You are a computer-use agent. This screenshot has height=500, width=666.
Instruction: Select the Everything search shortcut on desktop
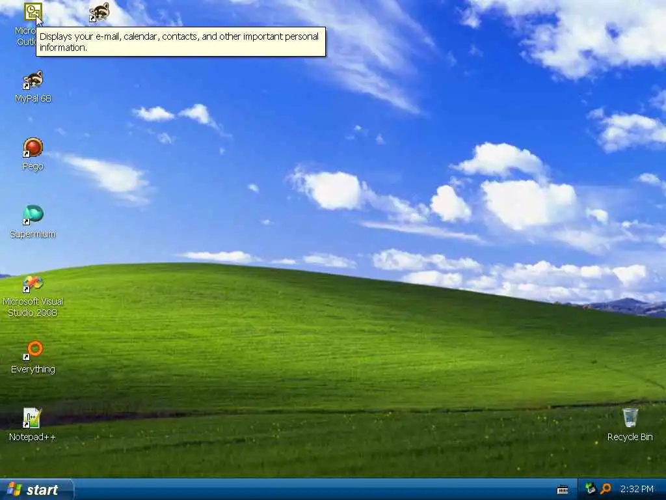pos(33,350)
